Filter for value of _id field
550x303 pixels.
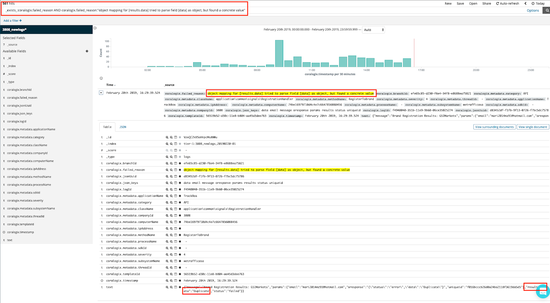point(167,137)
